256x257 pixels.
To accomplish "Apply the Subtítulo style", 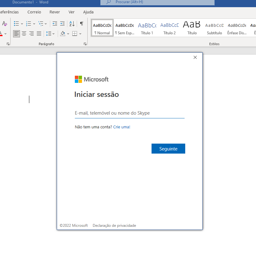I will pos(215,28).
